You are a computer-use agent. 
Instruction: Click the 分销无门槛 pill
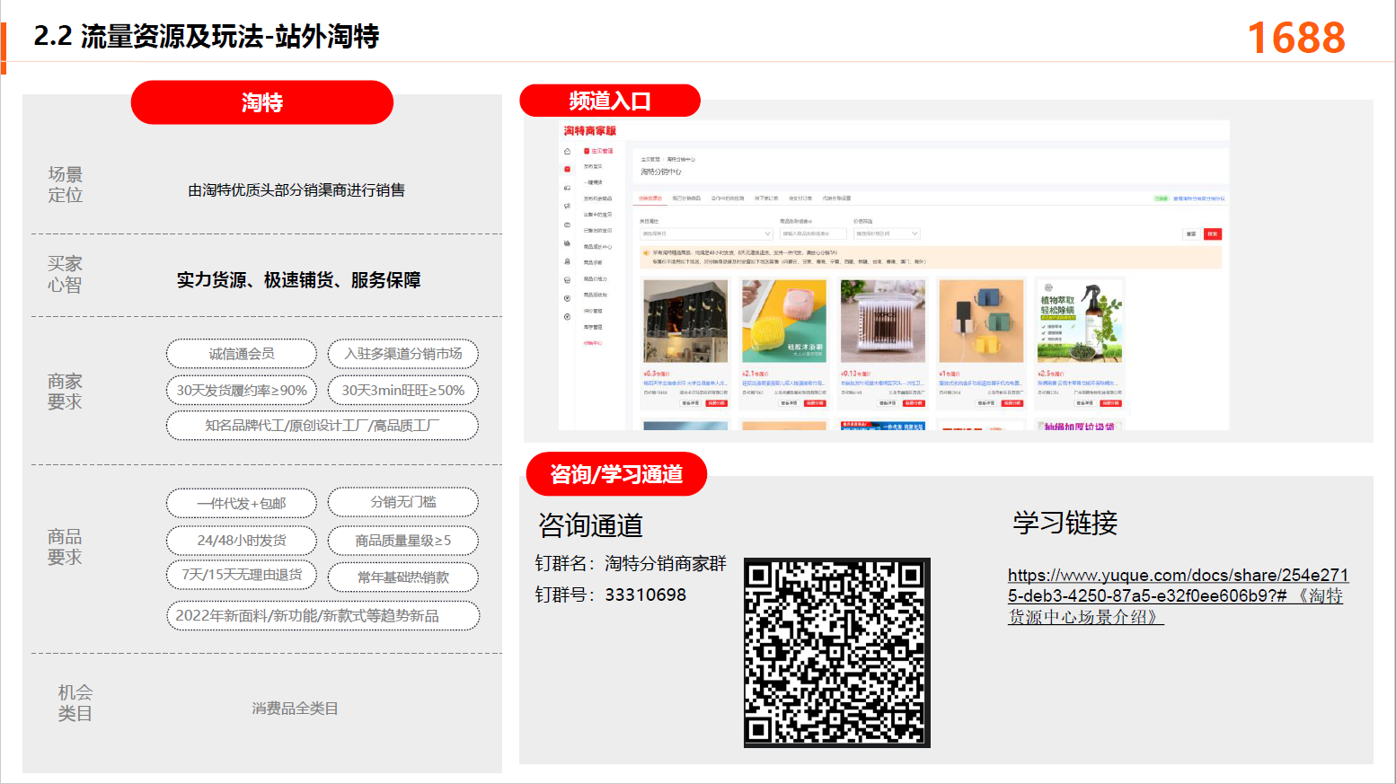403,502
